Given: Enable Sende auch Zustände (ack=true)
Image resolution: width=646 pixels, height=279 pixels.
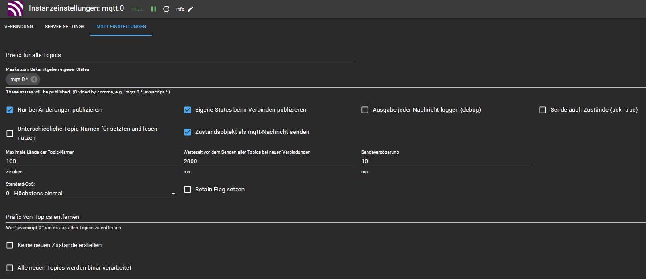Looking at the screenshot, I should tap(543, 110).
